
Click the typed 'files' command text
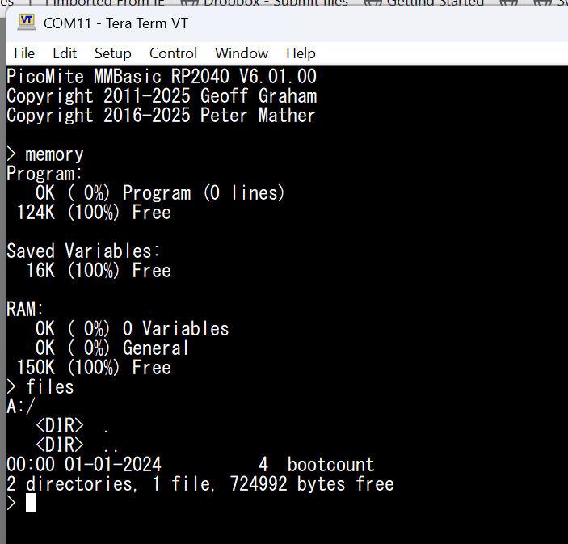[49, 387]
